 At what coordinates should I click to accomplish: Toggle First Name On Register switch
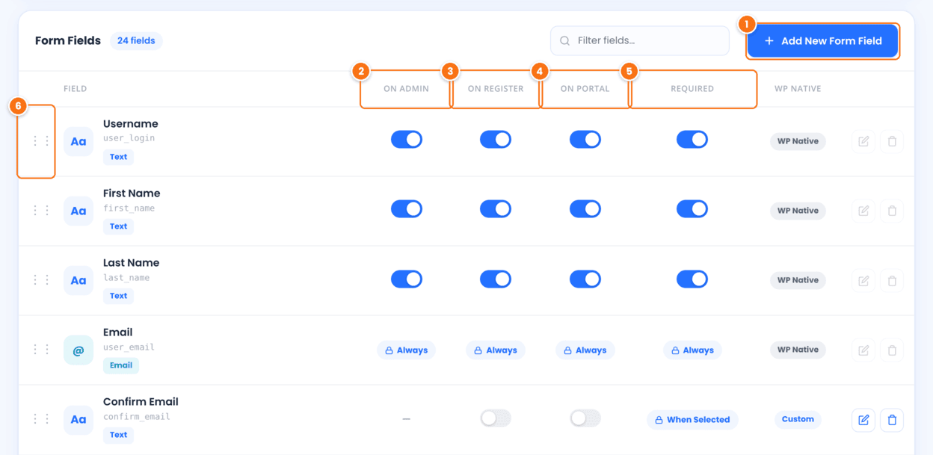click(496, 209)
